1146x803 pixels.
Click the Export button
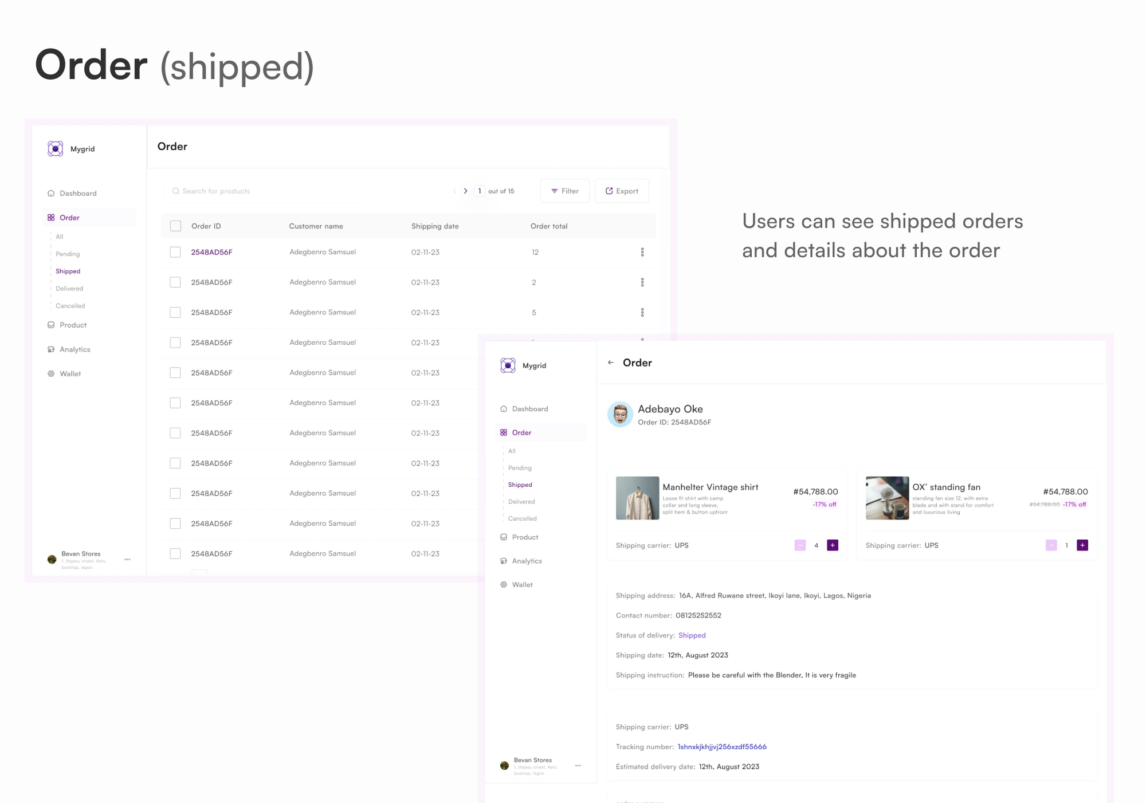pos(622,191)
